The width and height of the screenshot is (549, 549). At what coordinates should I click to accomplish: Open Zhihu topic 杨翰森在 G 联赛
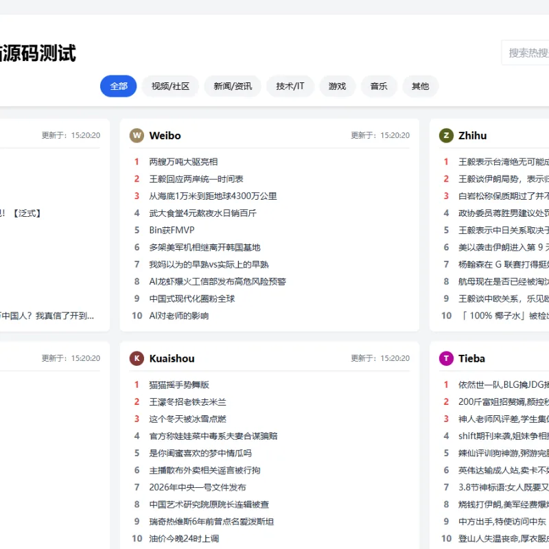point(504,264)
